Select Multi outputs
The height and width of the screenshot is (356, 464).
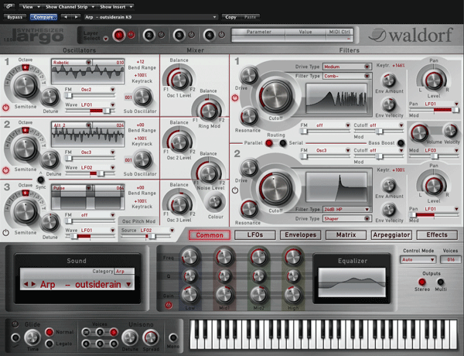440,282
